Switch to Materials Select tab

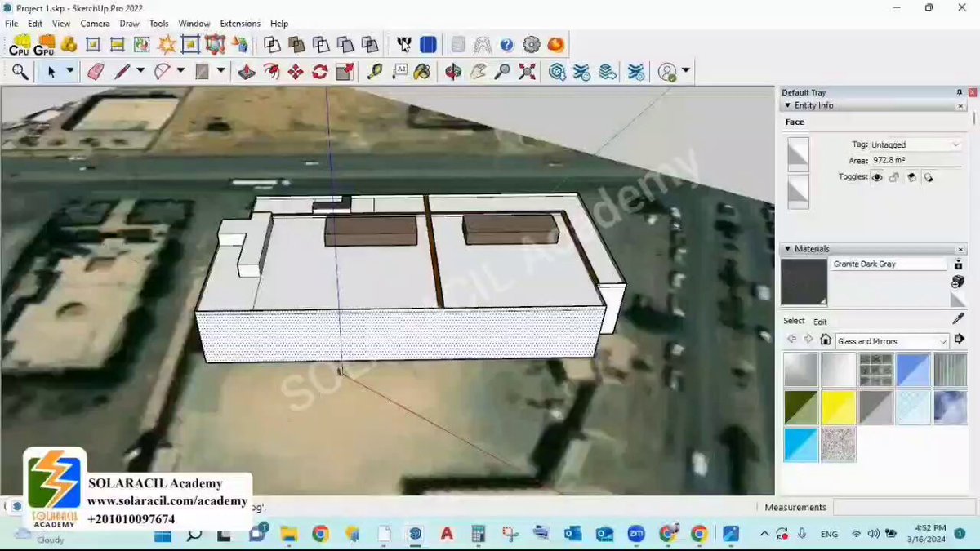pyautogui.click(x=794, y=321)
